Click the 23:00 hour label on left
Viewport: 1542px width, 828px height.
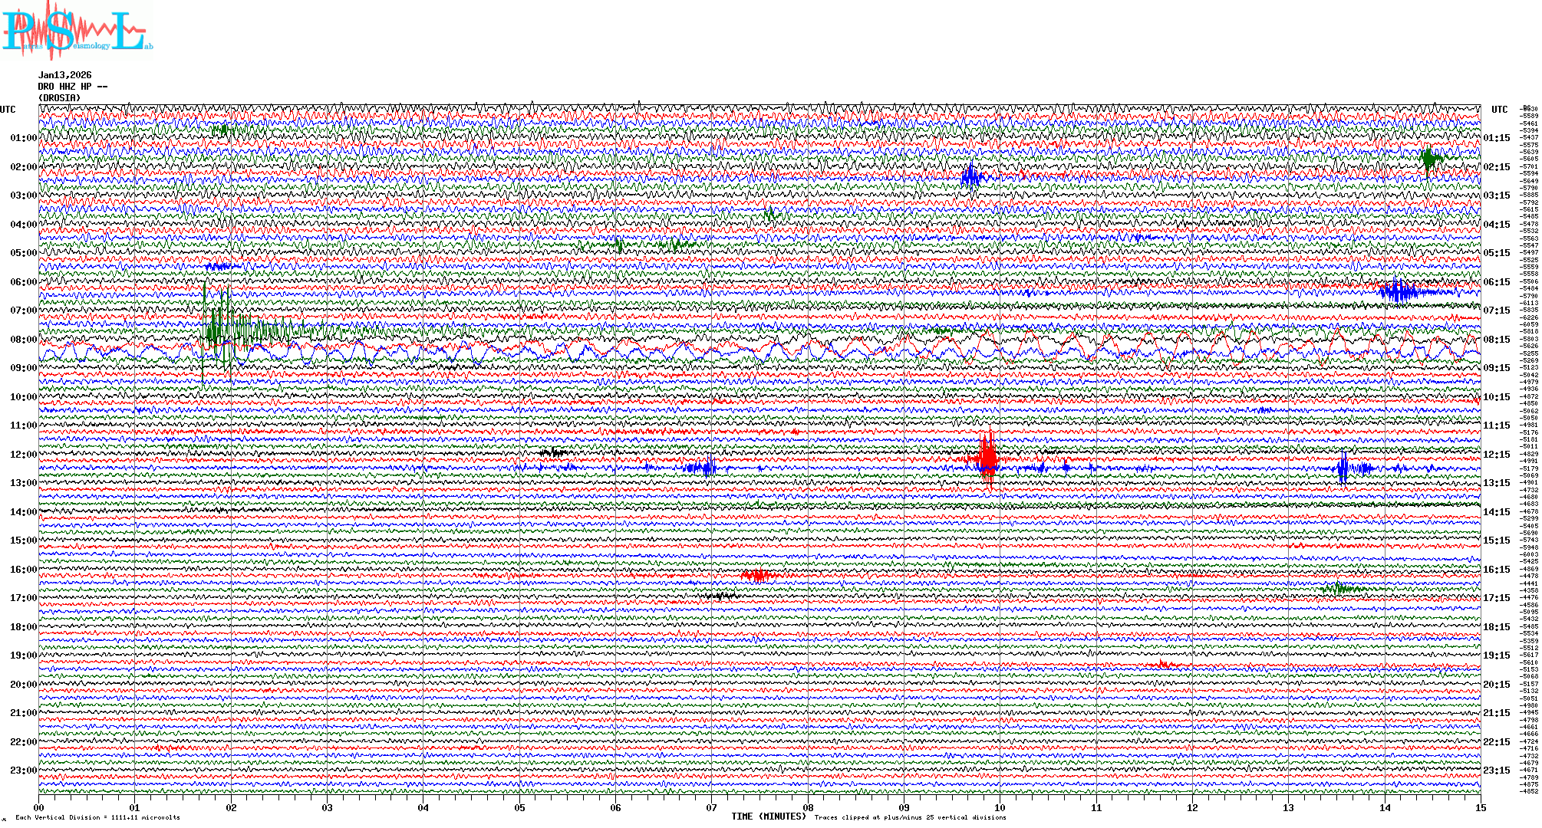(23, 770)
